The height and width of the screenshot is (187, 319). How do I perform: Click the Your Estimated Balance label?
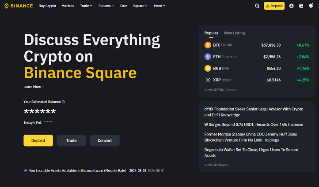click(42, 102)
